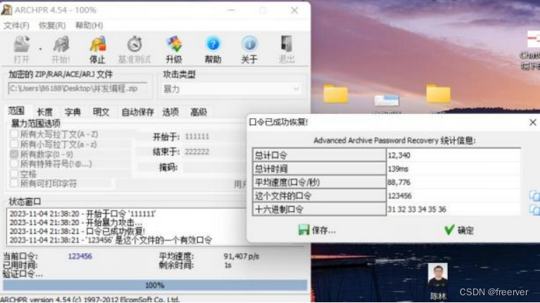The width and height of the screenshot is (540, 303).
Task: Click log line 开始暴力攻击...
Action: pos(76,223)
